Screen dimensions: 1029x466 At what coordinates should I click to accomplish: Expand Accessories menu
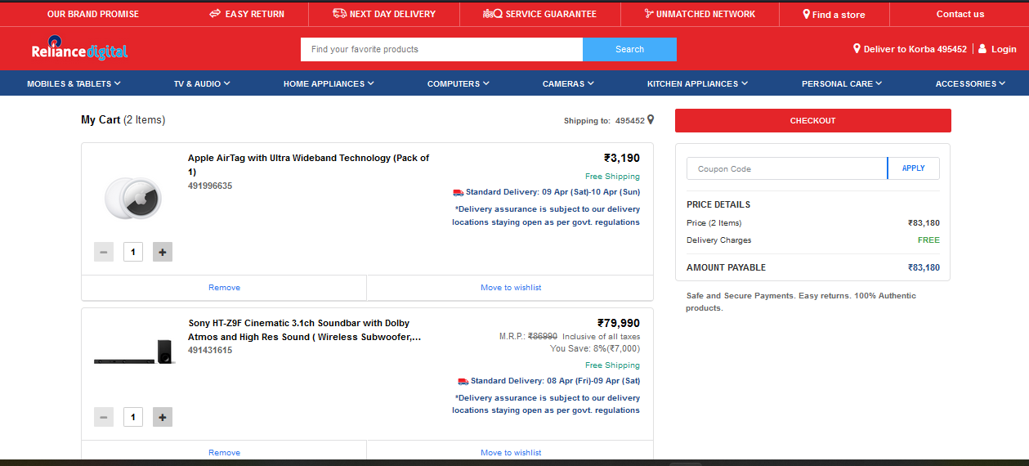(971, 83)
